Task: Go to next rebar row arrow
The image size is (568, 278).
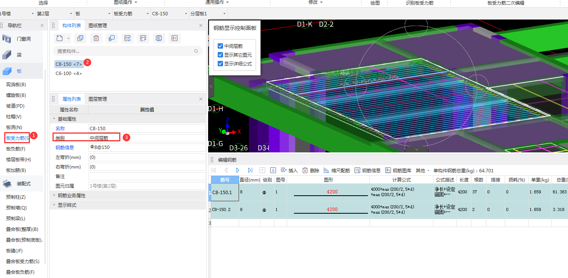Action: [238, 170]
